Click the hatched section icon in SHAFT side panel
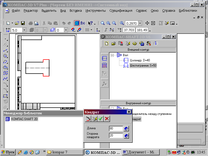This screenshot has width=208, height=156. pyautogui.click(x=105, y=66)
